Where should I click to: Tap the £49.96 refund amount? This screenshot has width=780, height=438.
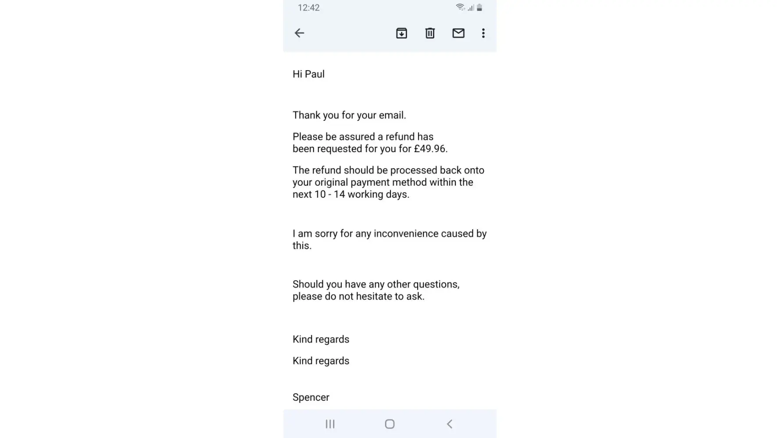point(430,149)
